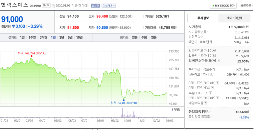254x130 pixels.
Task: Open help icon next to 외국인소진율(B/A)
Action: (x=219, y=60)
